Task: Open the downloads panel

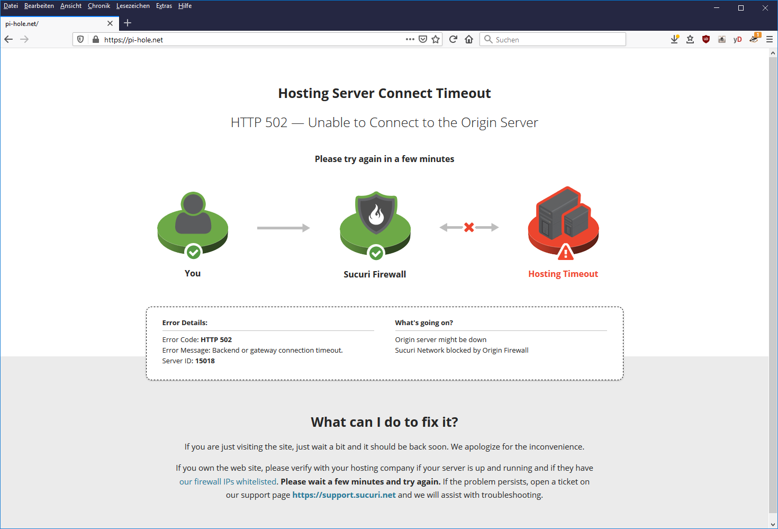Action: pos(675,39)
